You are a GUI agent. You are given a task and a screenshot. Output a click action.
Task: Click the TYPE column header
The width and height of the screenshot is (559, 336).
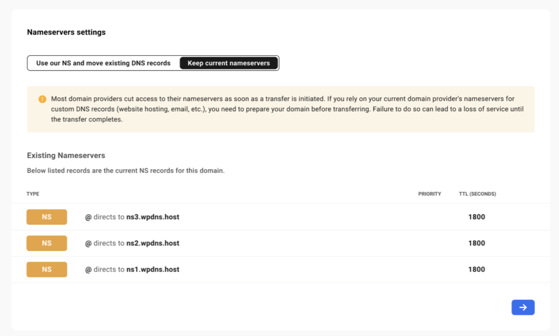[33, 194]
